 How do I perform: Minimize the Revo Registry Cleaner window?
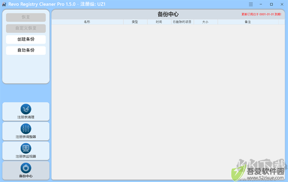pos(261,4)
